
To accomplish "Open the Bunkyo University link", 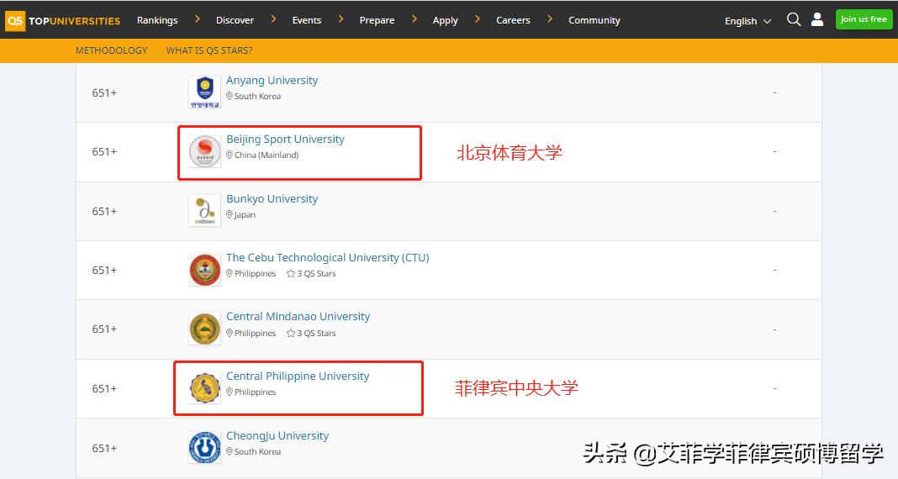I will [x=272, y=198].
